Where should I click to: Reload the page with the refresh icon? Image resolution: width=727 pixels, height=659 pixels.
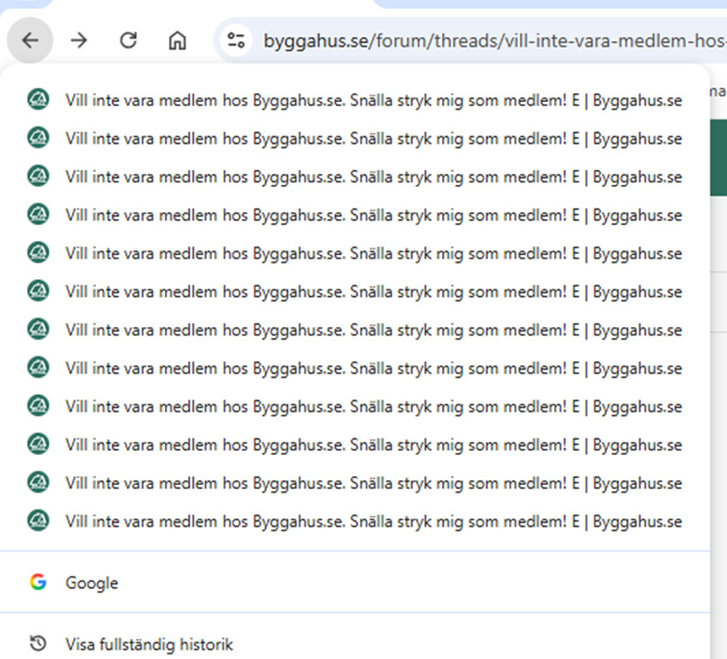(128, 40)
